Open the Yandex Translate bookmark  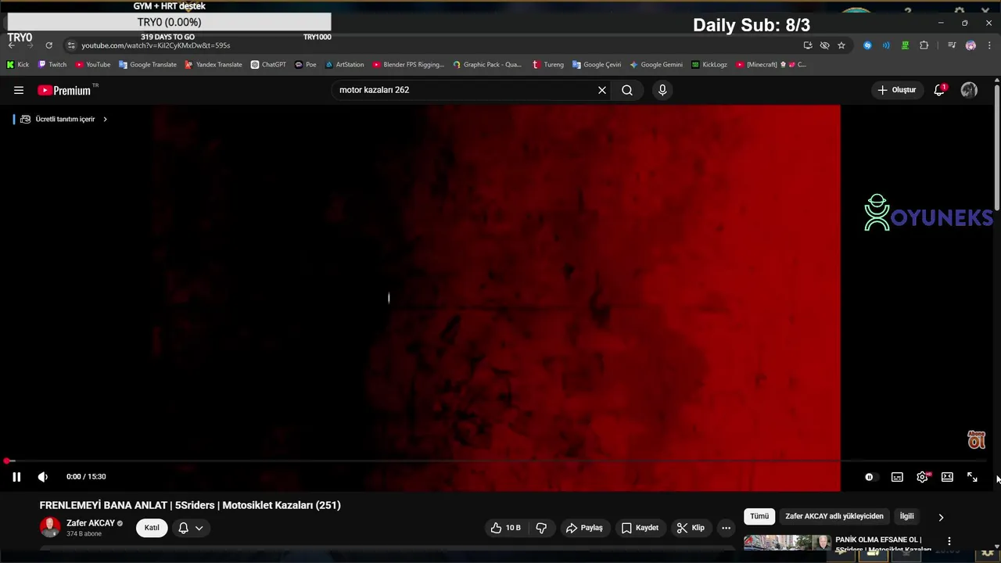(213, 65)
